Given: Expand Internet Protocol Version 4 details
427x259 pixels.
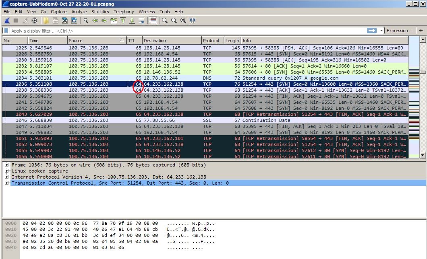Looking at the screenshot, I should tap(6, 177).
